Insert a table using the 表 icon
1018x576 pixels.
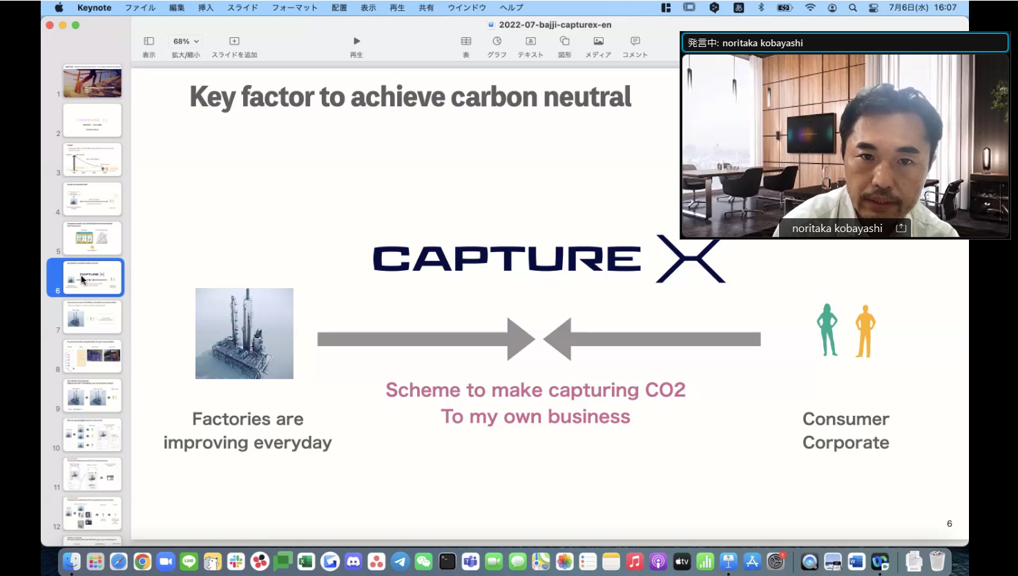tap(466, 41)
